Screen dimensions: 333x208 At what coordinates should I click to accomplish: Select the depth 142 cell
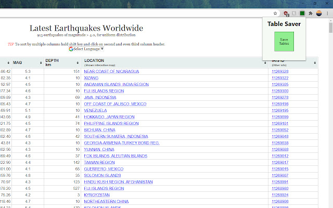click(62, 162)
